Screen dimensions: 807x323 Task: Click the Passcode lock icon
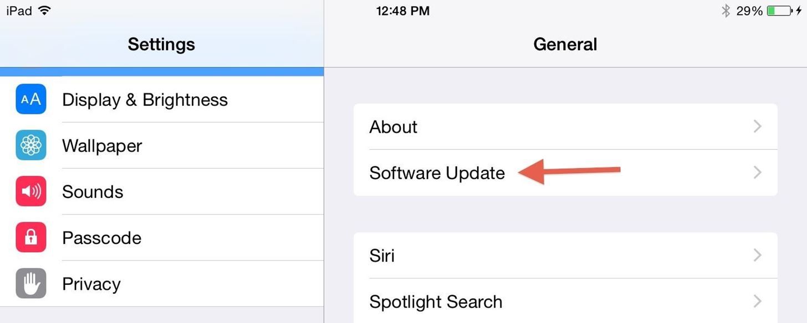30,237
